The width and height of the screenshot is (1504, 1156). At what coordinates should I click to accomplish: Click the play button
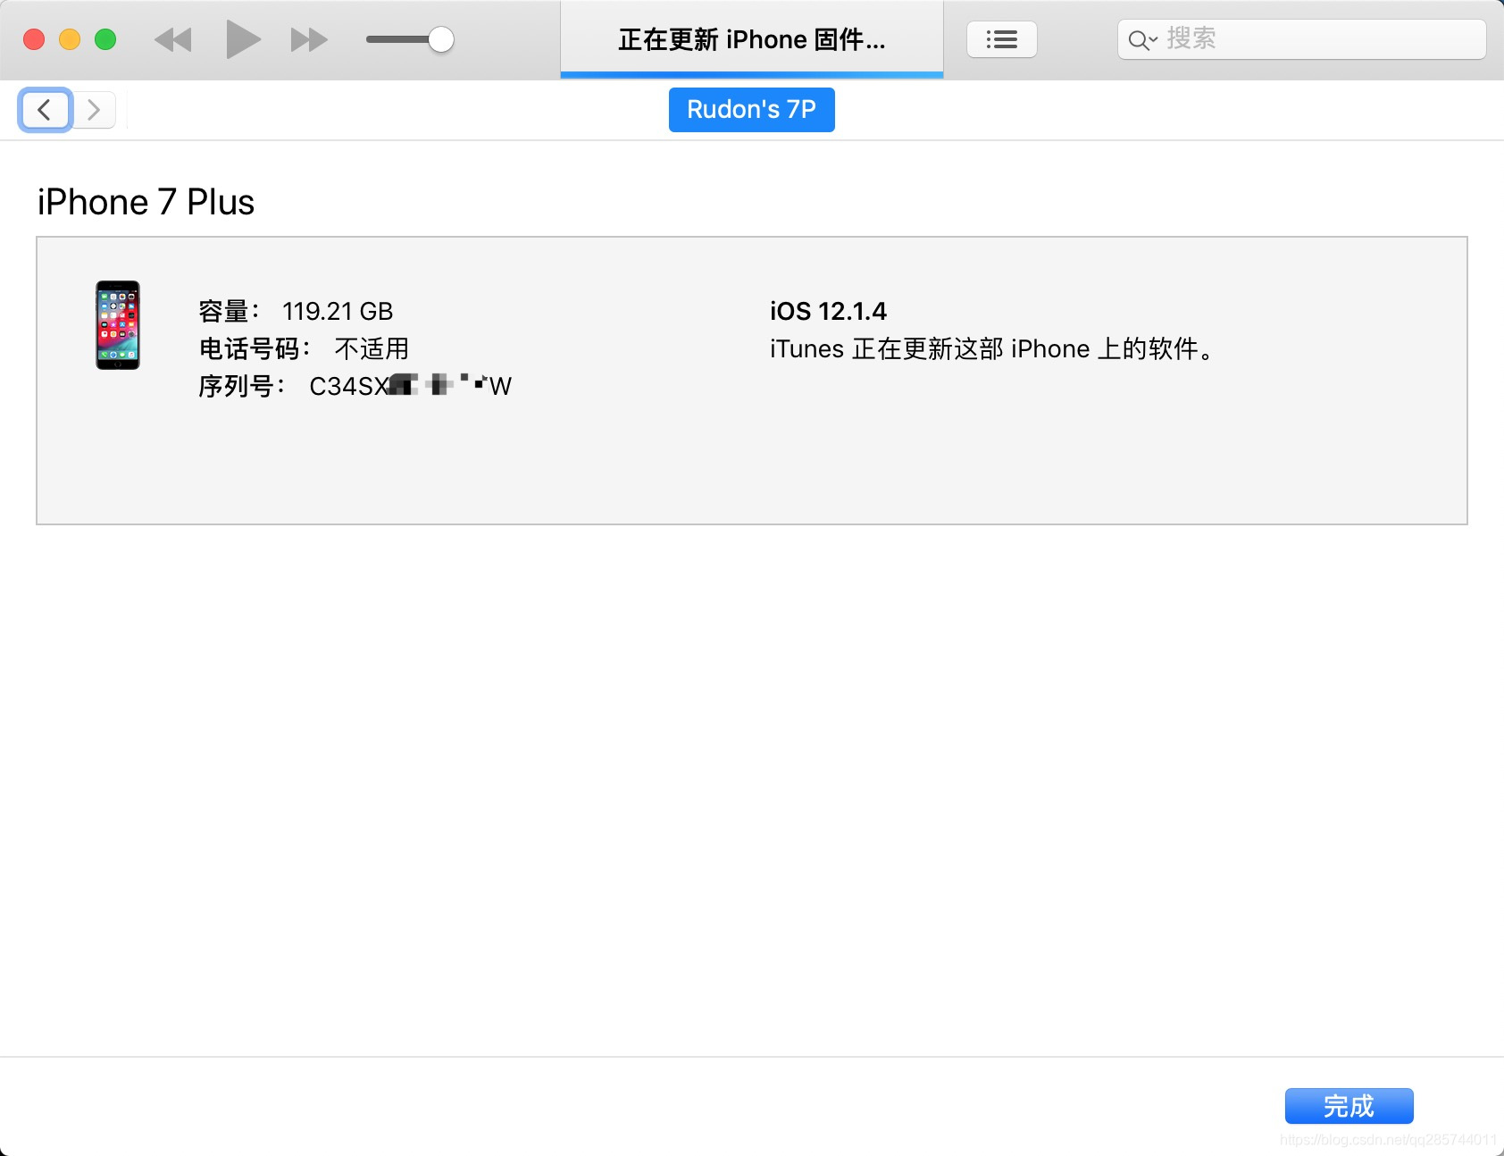pos(243,39)
